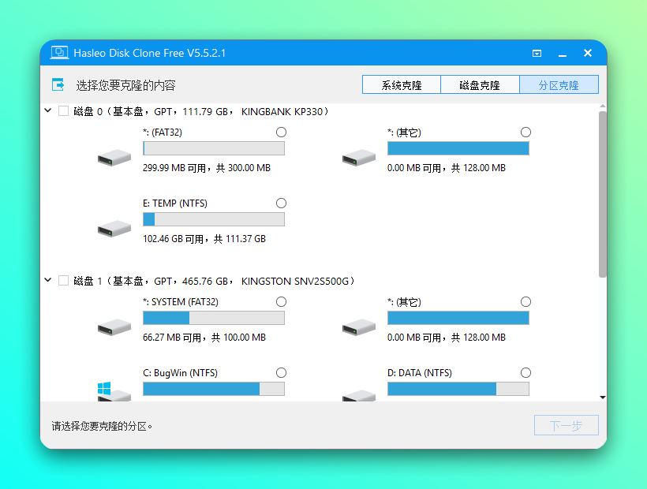
Task: Click drive icon for 其它 partition on disk 0
Action: point(359,158)
